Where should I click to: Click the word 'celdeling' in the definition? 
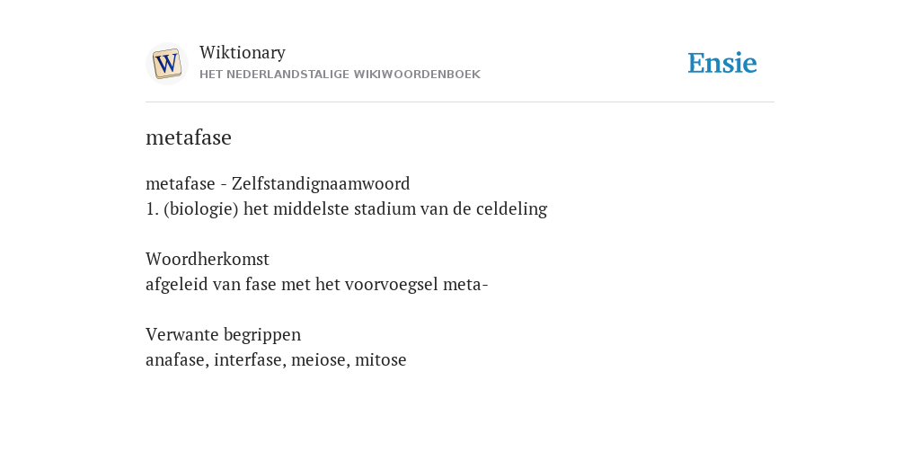[x=511, y=209]
